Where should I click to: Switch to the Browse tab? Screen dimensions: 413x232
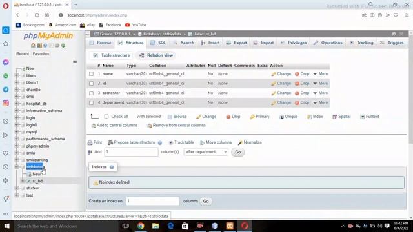[x=101, y=43]
